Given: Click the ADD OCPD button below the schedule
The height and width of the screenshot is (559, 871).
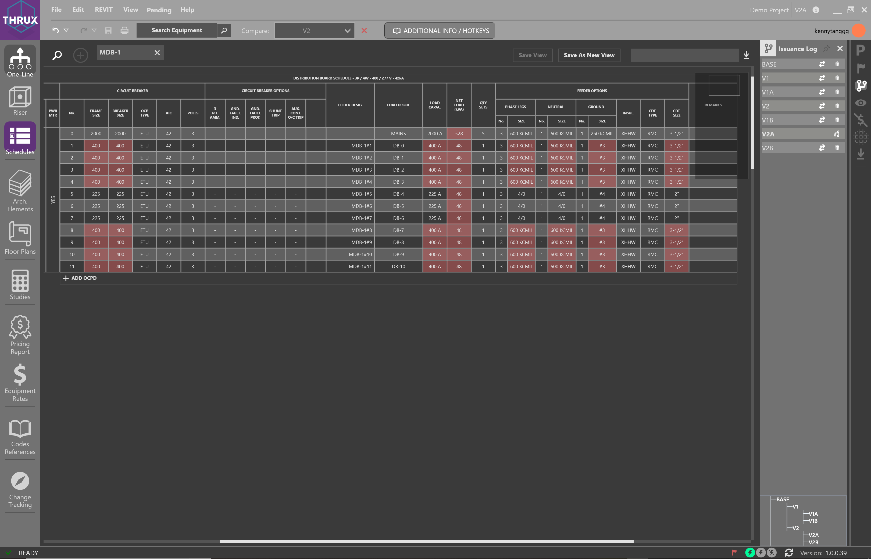Looking at the screenshot, I should coord(80,278).
